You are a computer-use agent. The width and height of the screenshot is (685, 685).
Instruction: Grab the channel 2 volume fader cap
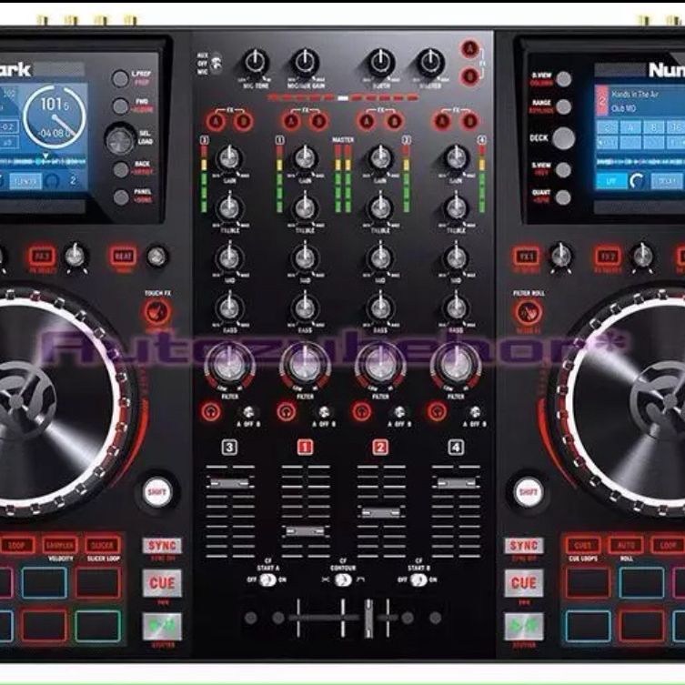(380, 512)
